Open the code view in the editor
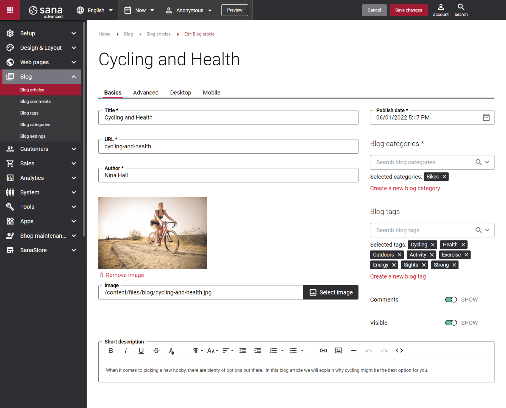This screenshot has height=408, width=506. [399, 351]
